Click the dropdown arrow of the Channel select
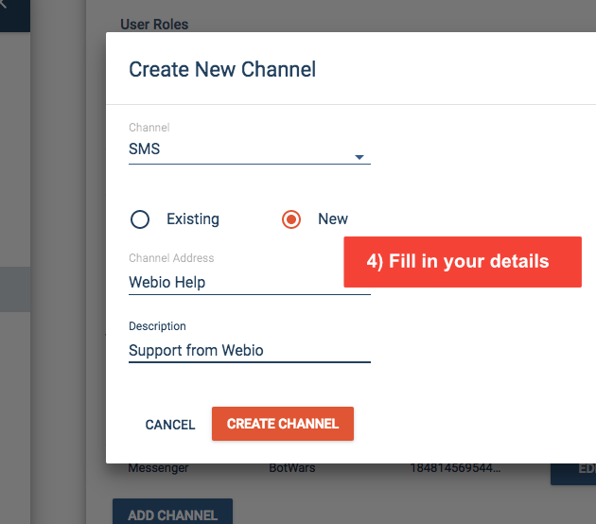Screen dimensions: 596x524 pyautogui.click(x=359, y=157)
